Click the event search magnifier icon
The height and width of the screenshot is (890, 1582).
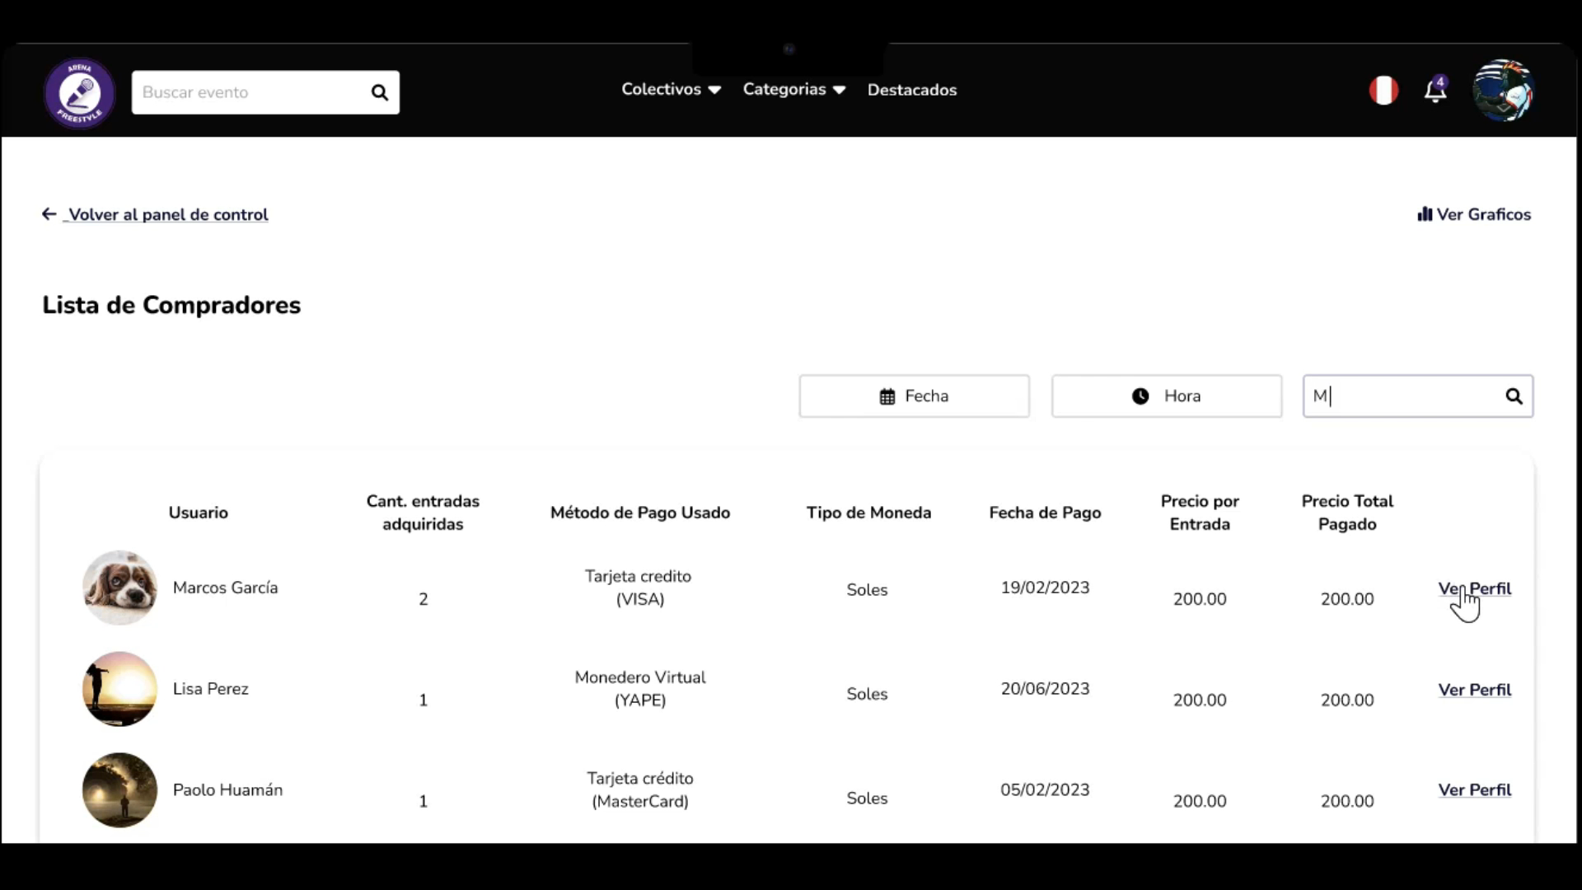[x=379, y=92]
